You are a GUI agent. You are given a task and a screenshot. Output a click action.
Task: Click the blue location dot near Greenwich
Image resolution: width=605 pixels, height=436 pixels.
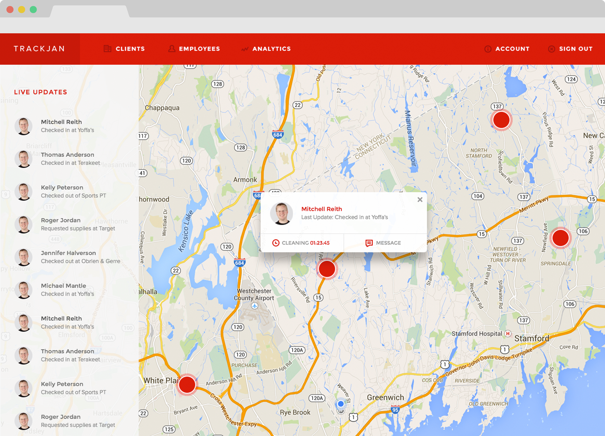click(x=341, y=404)
